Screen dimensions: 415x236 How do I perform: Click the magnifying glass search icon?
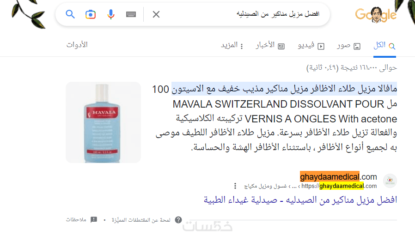70,14
